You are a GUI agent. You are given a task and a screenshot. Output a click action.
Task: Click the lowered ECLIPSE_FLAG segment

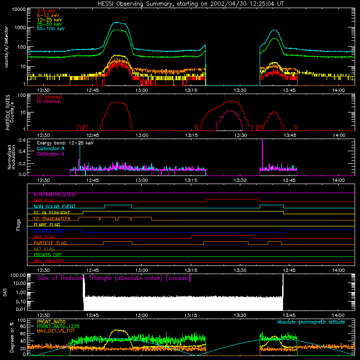[183, 232]
